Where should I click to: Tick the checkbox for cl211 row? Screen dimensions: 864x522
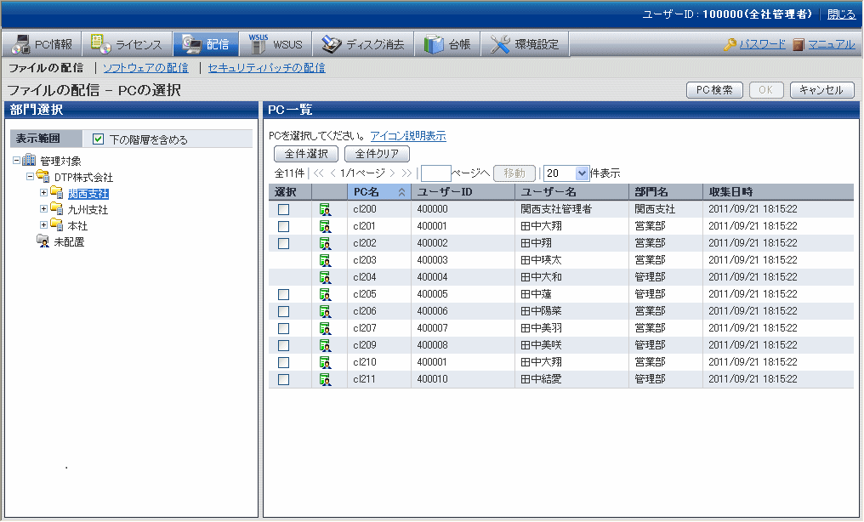[x=284, y=379]
